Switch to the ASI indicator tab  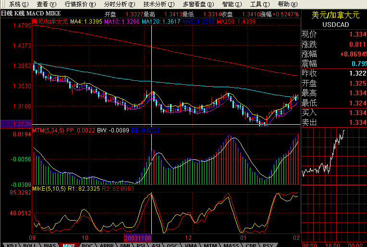(x=156, y=245)
